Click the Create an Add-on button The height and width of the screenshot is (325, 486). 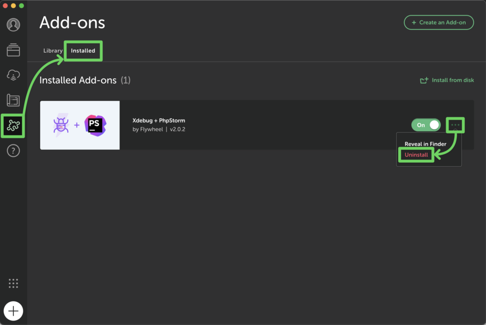439,22
